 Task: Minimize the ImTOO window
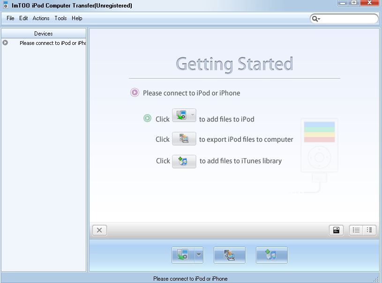tap(343, 3)
